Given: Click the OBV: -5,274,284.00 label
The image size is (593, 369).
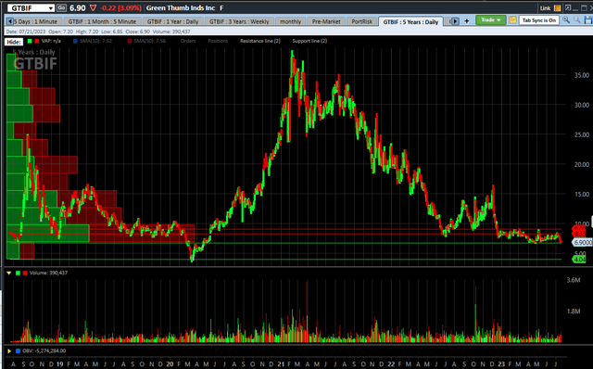Looking at the screenshot, I should point(44,350).
